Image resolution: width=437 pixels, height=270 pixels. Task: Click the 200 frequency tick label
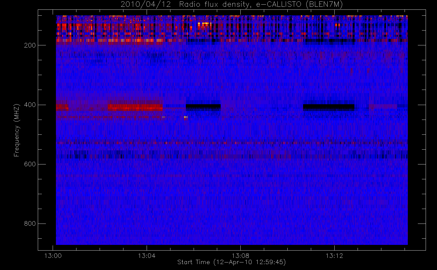[x=30, y=45]
